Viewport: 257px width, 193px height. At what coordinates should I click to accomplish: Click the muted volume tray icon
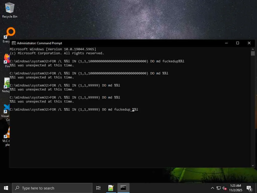click(x=224, y=188)
